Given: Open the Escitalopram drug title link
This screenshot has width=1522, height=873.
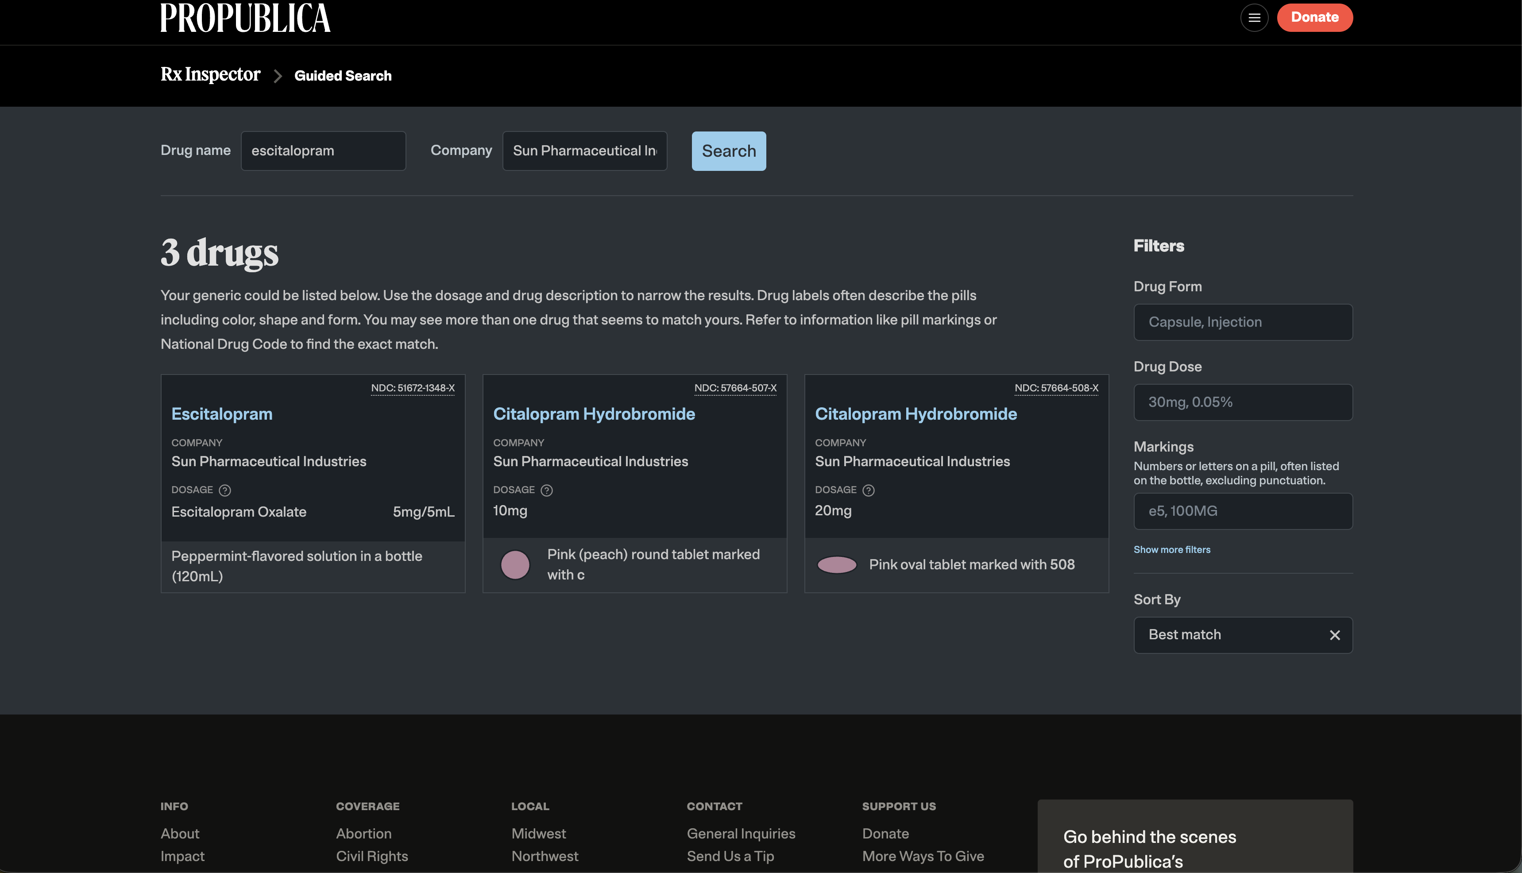Looking at the screenshot, I should [x=222, y=414].
